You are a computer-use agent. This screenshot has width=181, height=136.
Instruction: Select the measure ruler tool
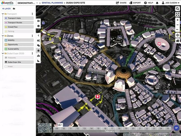coord(38,61)
